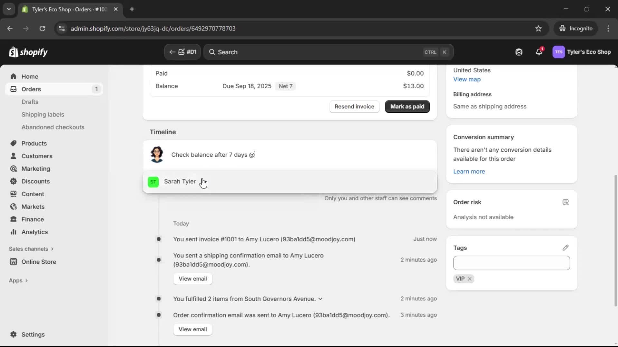The width and height of the screenshot is (618, 347).
Task: Edit the Tags with the pencil icon
Action: (x=566, y=248)
